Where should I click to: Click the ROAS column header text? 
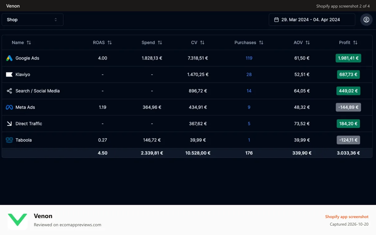pyautogui.click(x=99, y=43)
